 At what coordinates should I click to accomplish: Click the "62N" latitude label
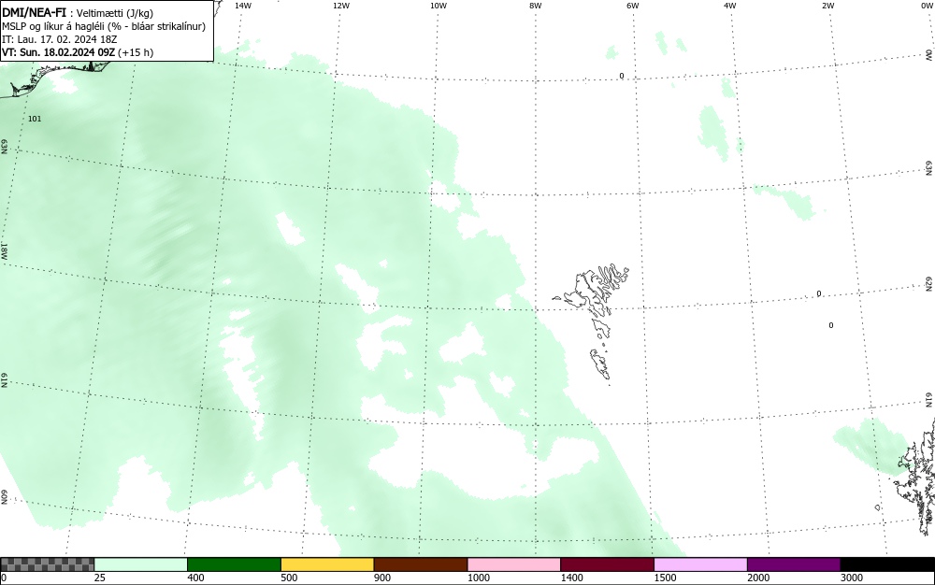pyautogui.click(x=929, y=284)
